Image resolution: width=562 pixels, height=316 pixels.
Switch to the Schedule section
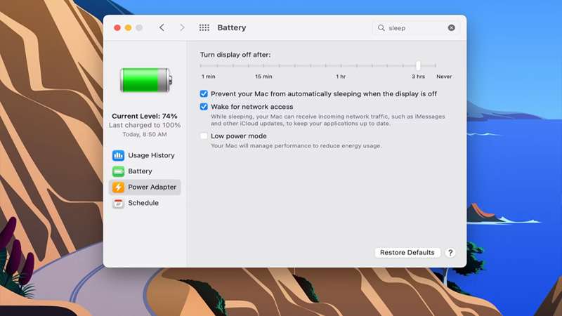(143, 203)
